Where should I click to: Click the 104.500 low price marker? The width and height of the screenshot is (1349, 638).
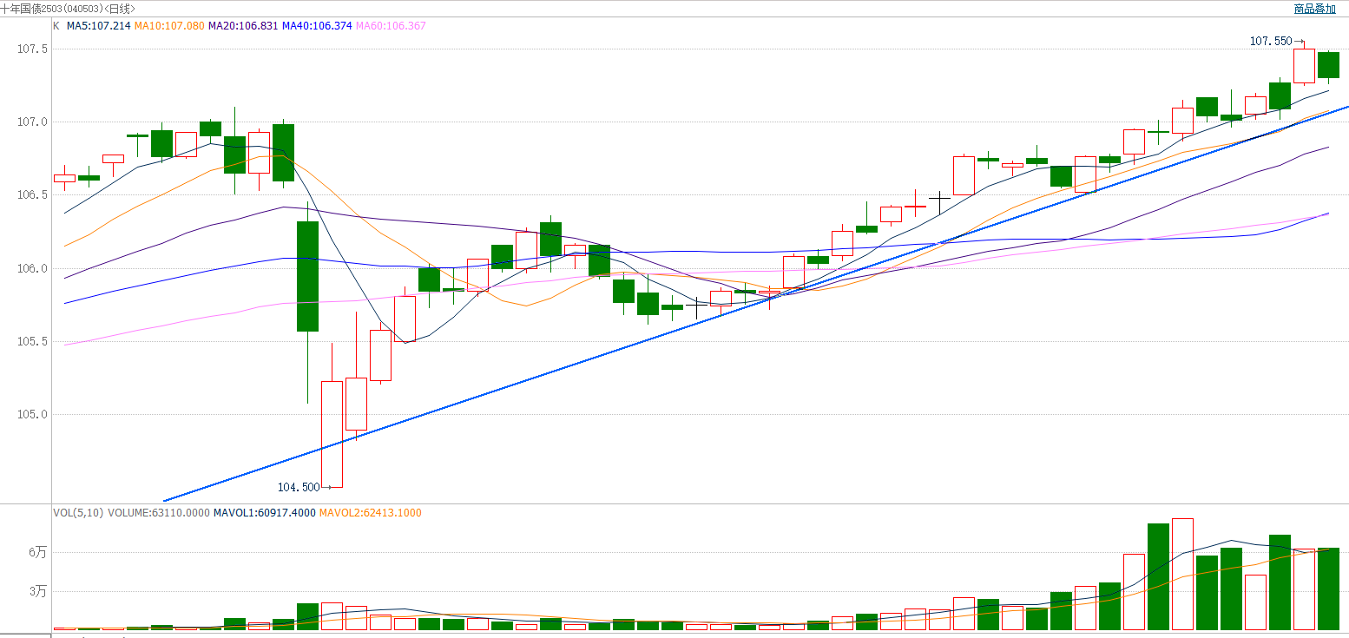pyautogui.click(x=299, y=487)
